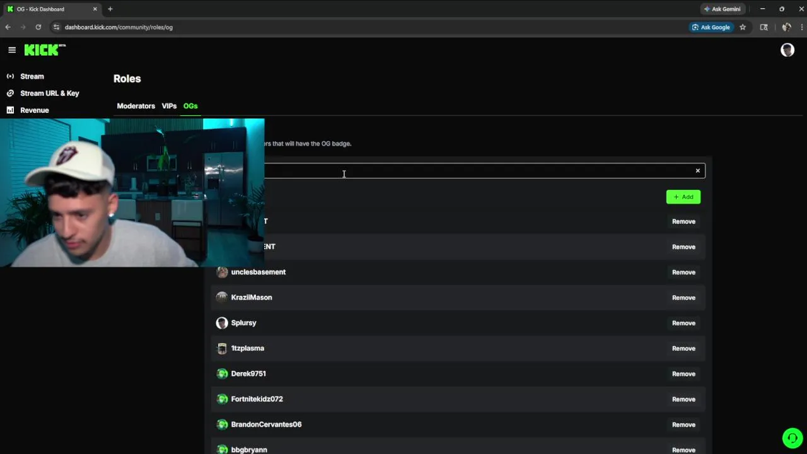Switch to the Moderators tab

click(x=136, y=106)
